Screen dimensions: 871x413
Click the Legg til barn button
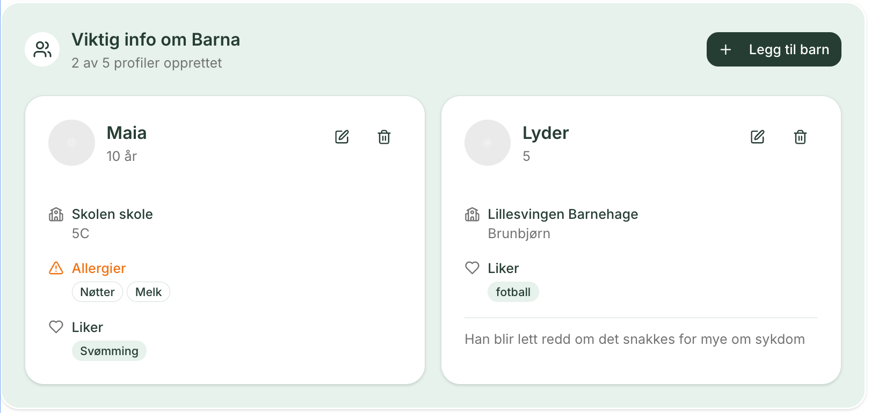click(x=774, y=49)
